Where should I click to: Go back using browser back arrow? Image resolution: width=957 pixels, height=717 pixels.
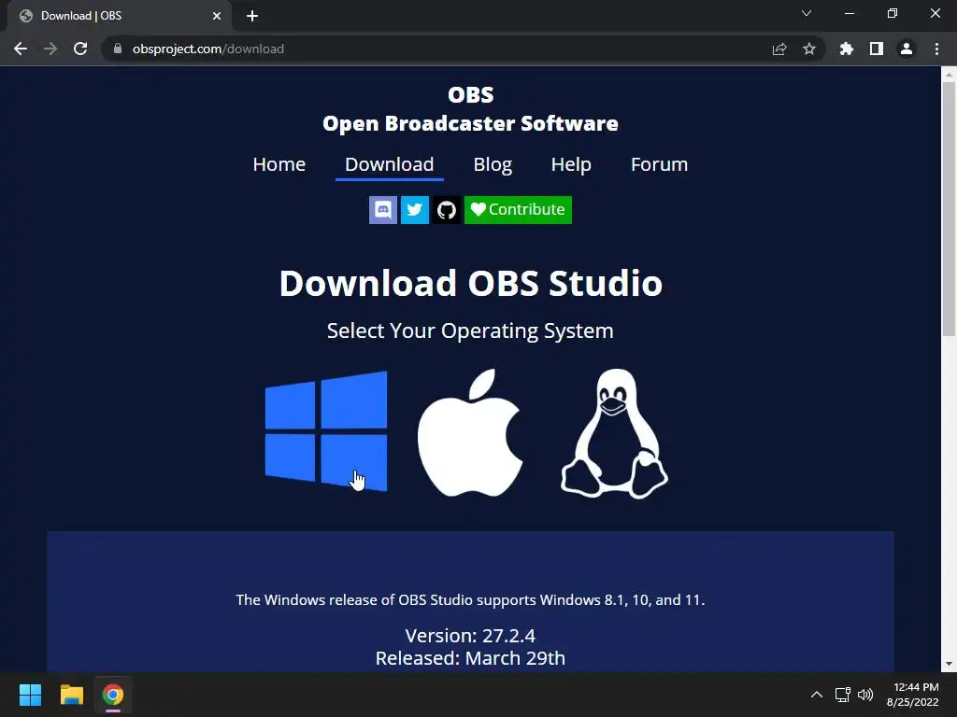coord(21,49)
